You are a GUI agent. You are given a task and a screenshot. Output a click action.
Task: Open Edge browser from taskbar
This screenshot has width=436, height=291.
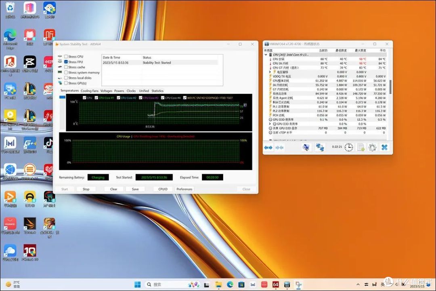coord(230,284)
